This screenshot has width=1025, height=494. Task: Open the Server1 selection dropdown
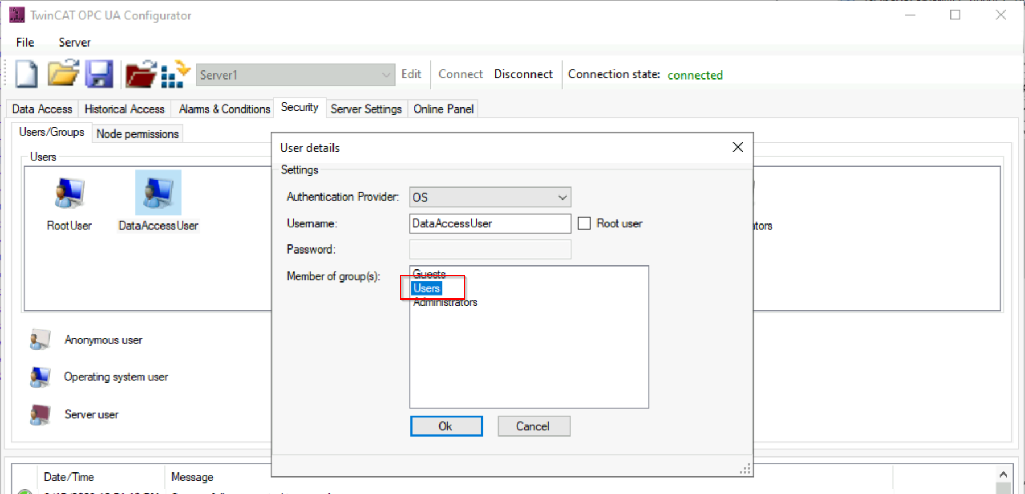pos(295,75)
